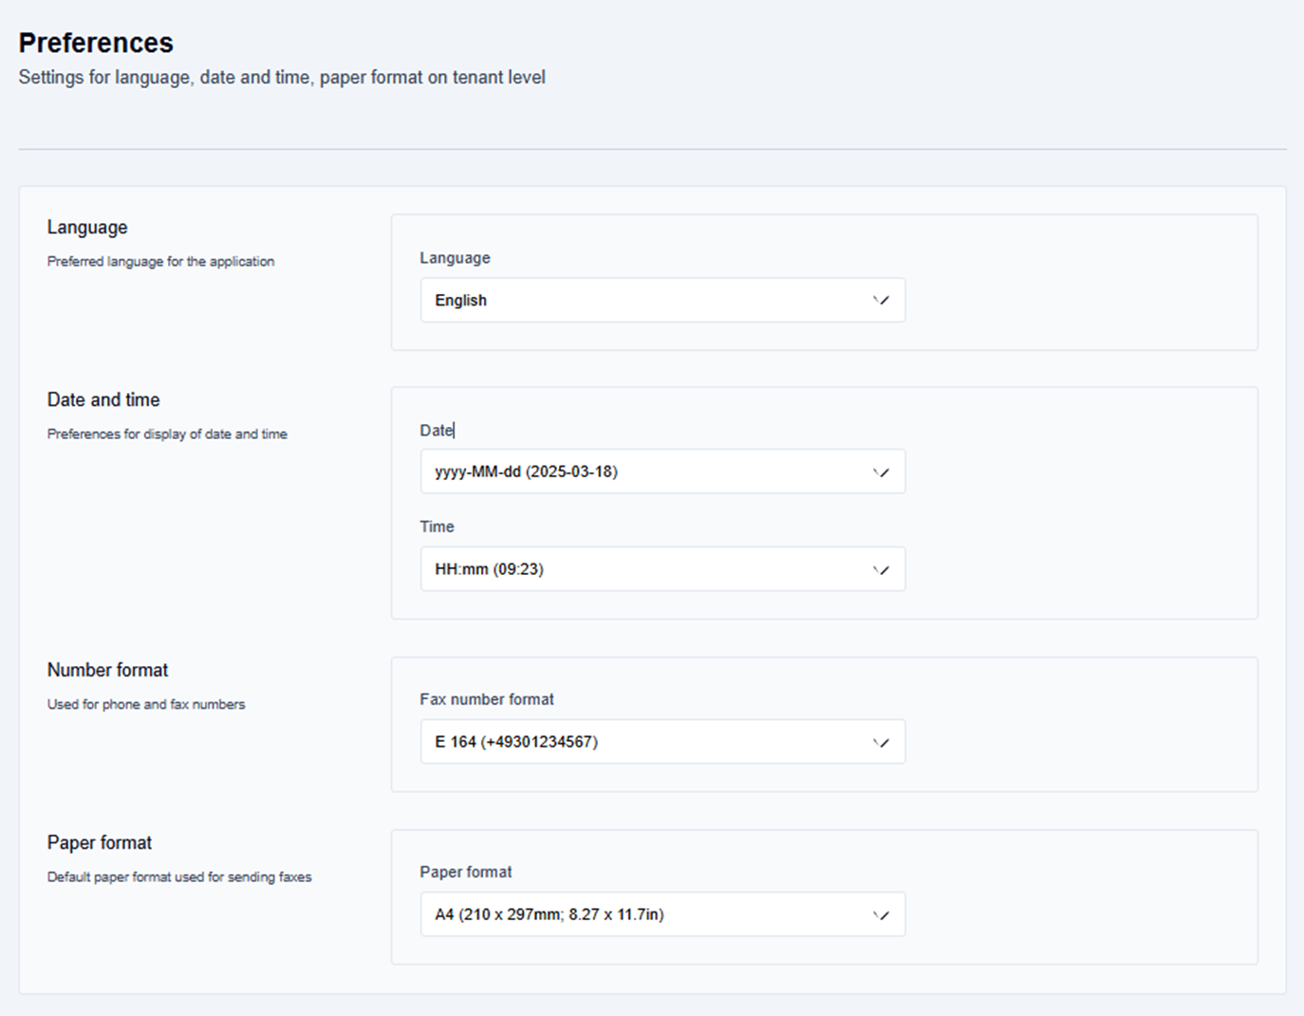Click the text 'Default paper format used for sending faxes'
Image resolution: width=1304 pixels, height=1016 pixels.
[179, 877]
